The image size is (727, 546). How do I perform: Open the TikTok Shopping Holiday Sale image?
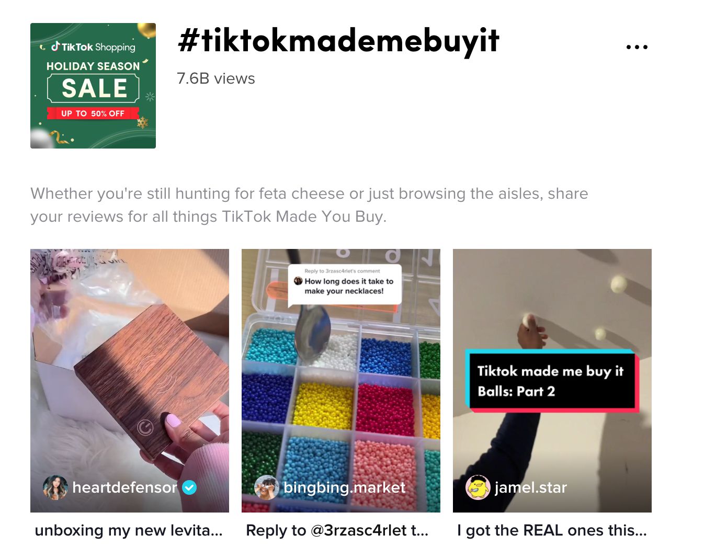point(93,86)
